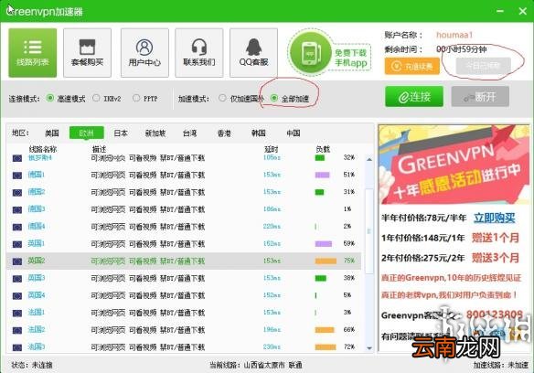This screenshot has width=534, height=373.
Task: Click the flag icon beside 英国4
Action: pyautogui.click(x=17, y=295)
